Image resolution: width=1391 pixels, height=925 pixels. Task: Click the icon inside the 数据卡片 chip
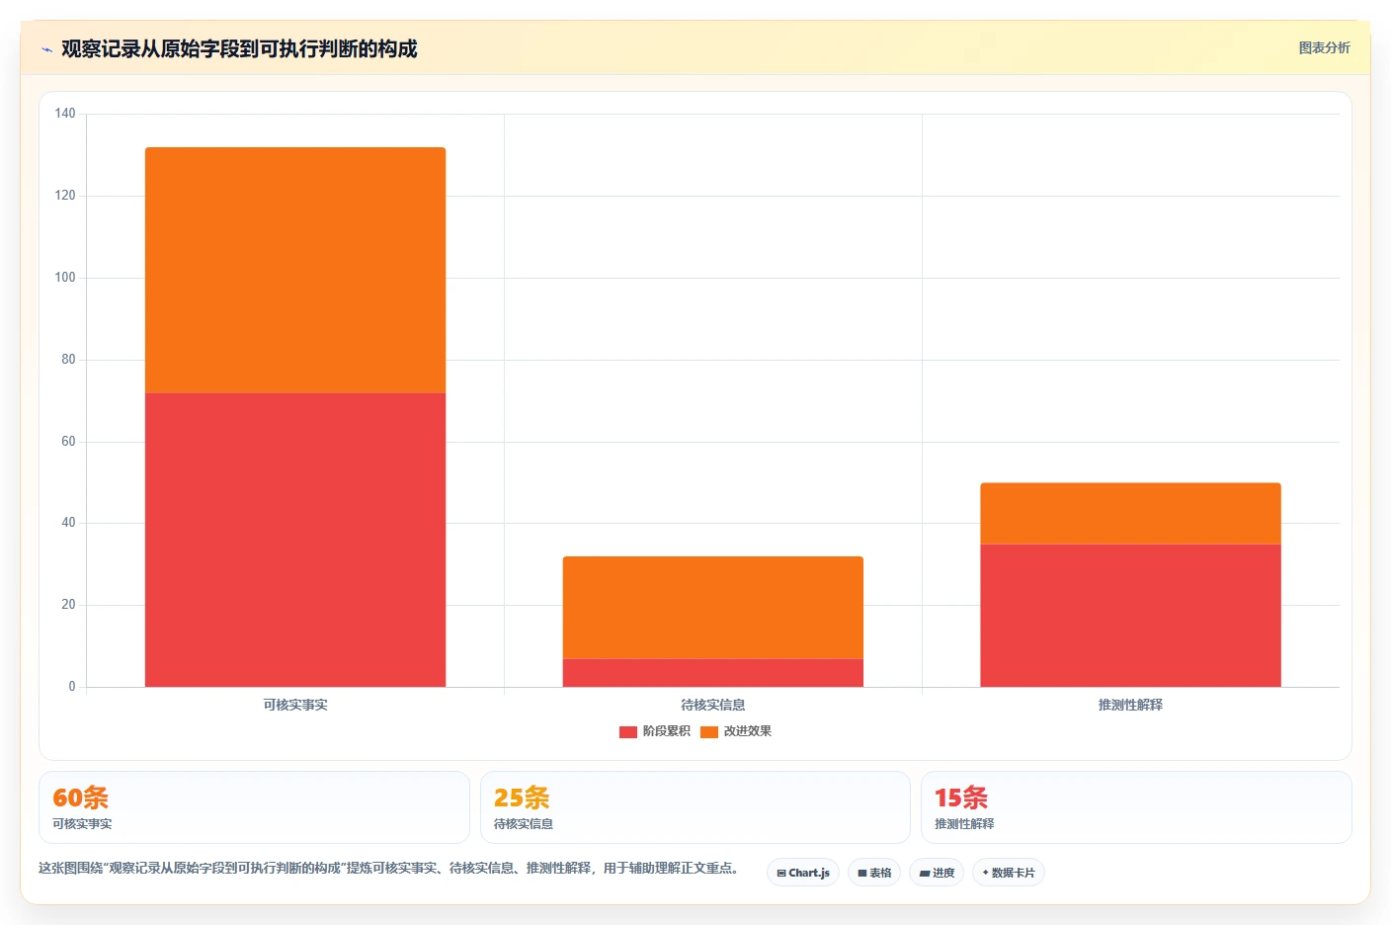coord(985,873)
